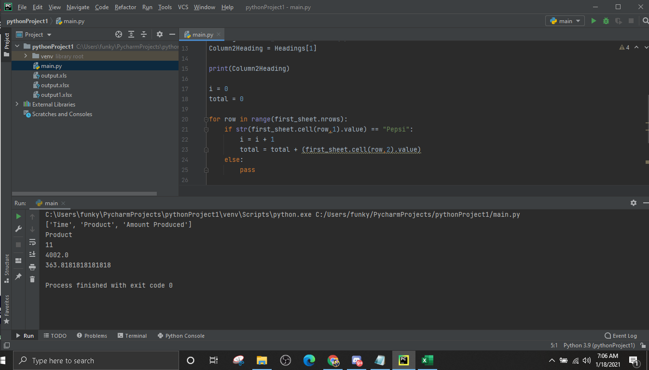Image resolution: width=649 pixels, height=370 pixels.
Task: Open Project panel gear options
Action: 160,34
